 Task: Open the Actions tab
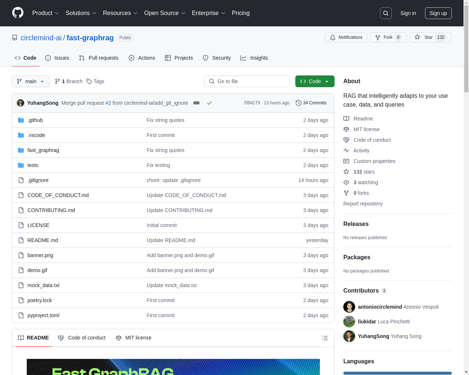click(x=142, y=58)
